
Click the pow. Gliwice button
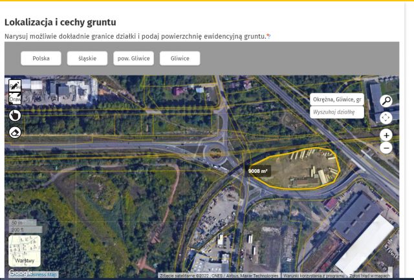(x=134, y=58)
